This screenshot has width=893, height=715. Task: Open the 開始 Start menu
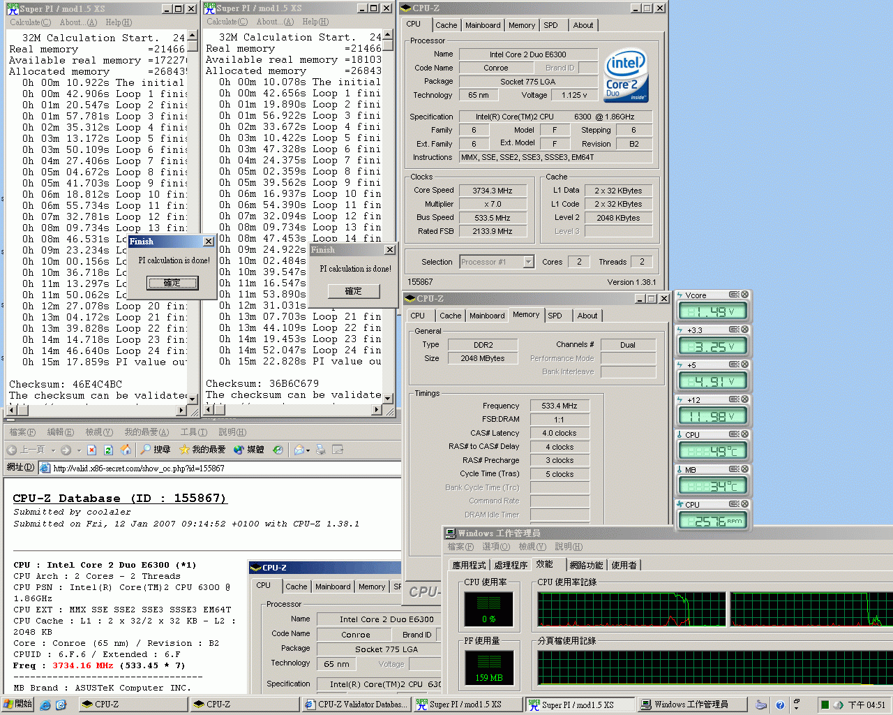17,705
